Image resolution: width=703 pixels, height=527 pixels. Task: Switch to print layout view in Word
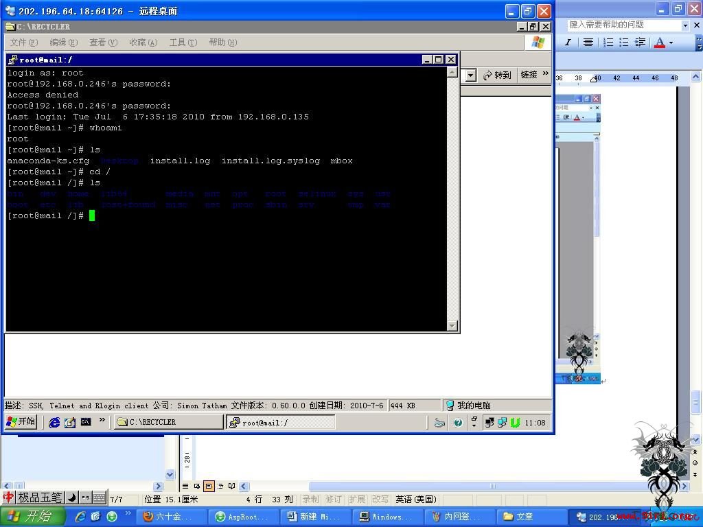(x=209, y=486)
